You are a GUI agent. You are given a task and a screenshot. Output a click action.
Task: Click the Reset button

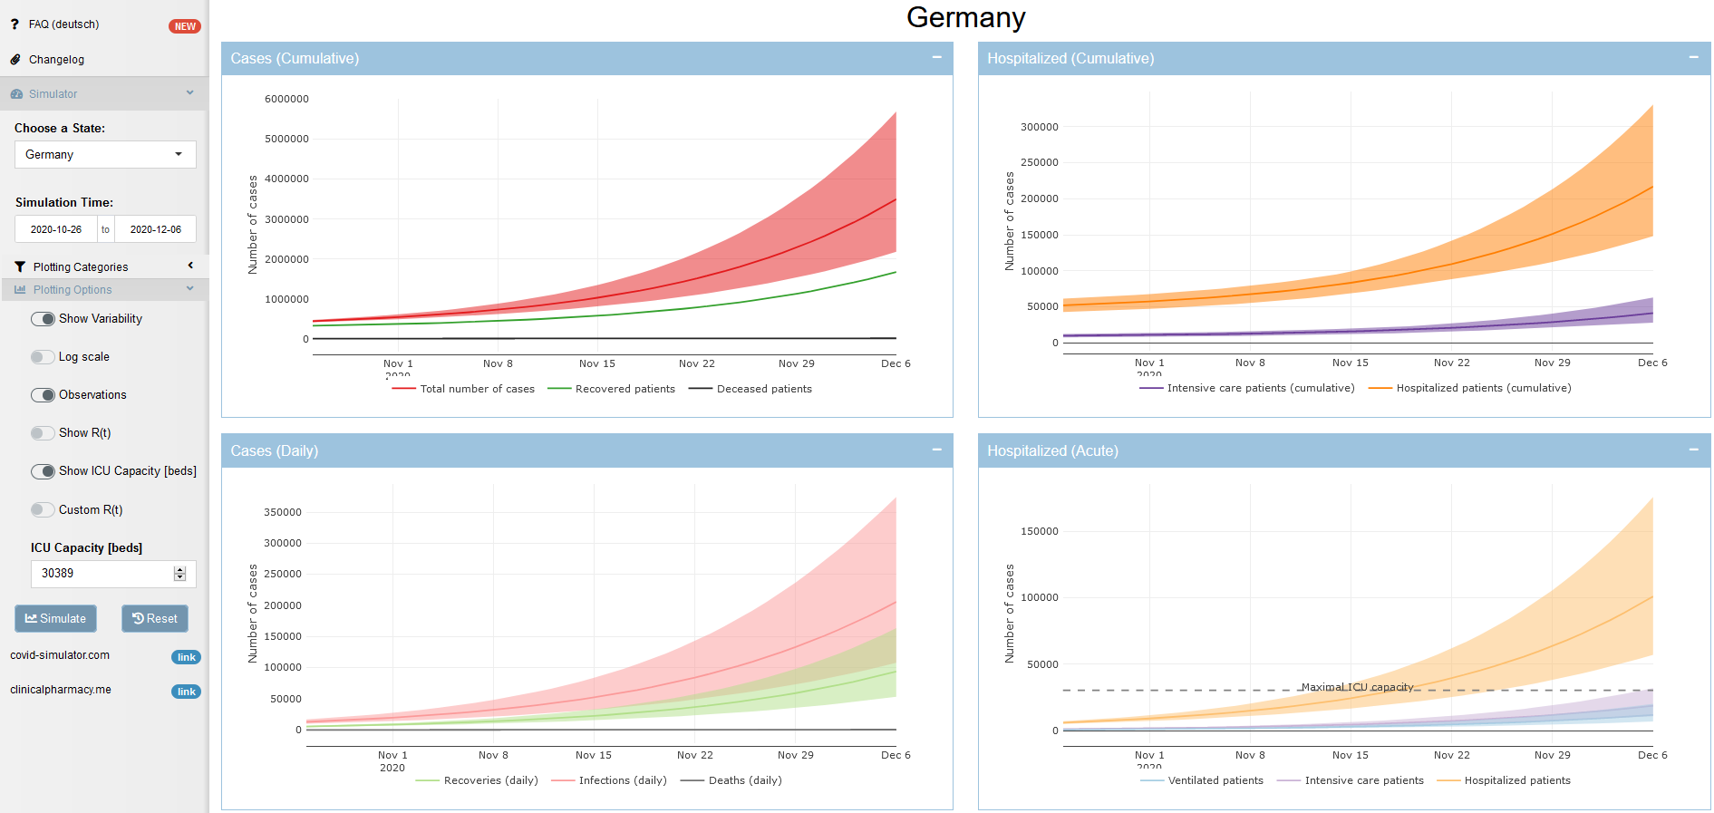155,619
